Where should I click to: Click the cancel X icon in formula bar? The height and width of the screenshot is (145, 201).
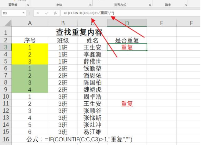38,13
